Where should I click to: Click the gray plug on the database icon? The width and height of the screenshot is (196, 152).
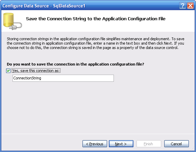click(15, 26)
